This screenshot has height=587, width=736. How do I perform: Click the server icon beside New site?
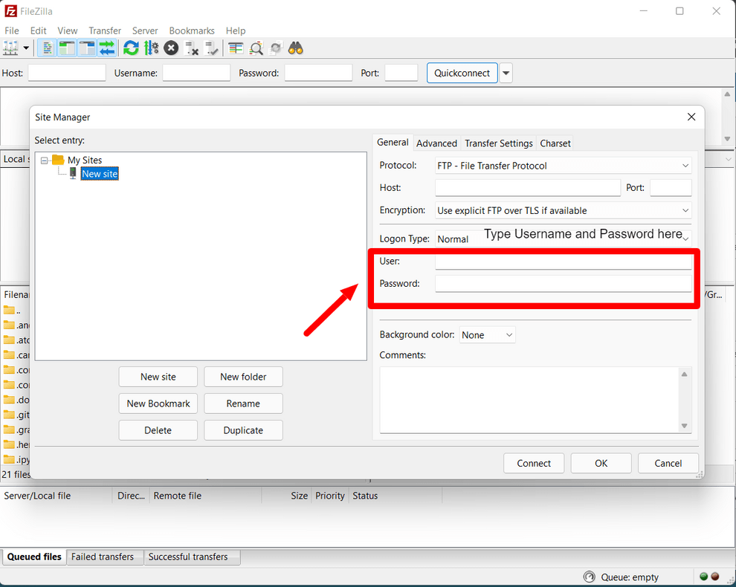73,174
